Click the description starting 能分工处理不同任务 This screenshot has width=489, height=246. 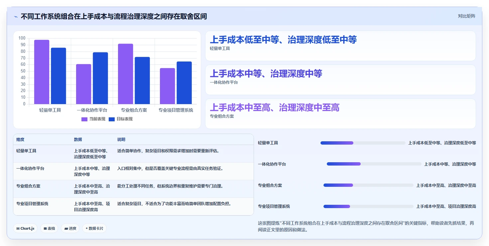click(x=170, y=186)
